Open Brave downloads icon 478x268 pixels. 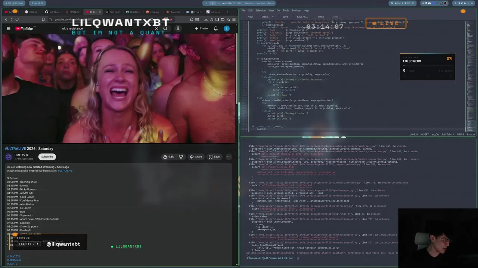[x=206, y=19]
